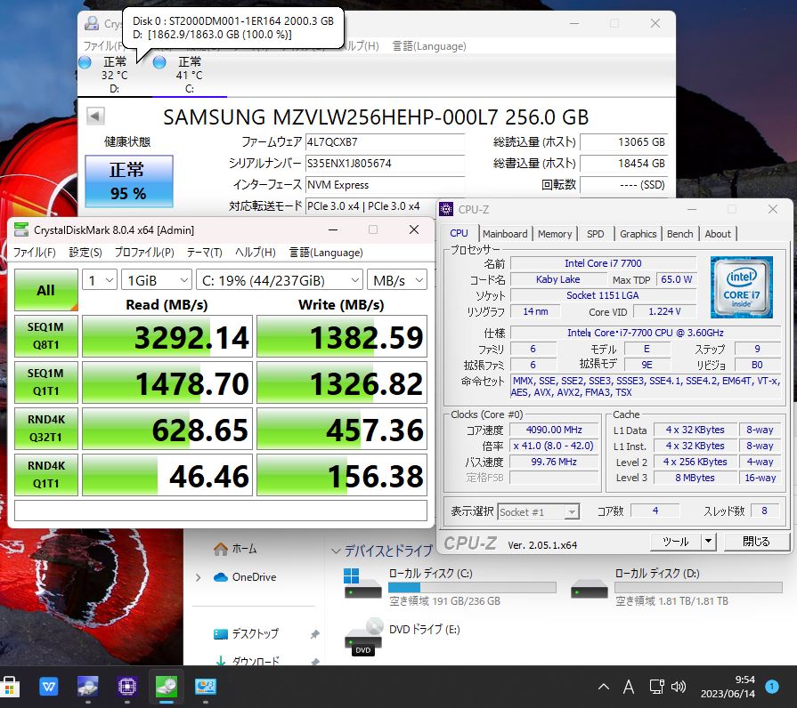Open the OneDrive cloud icon
The height and width of the screenshot is (708, 797).
click(221, 577)
